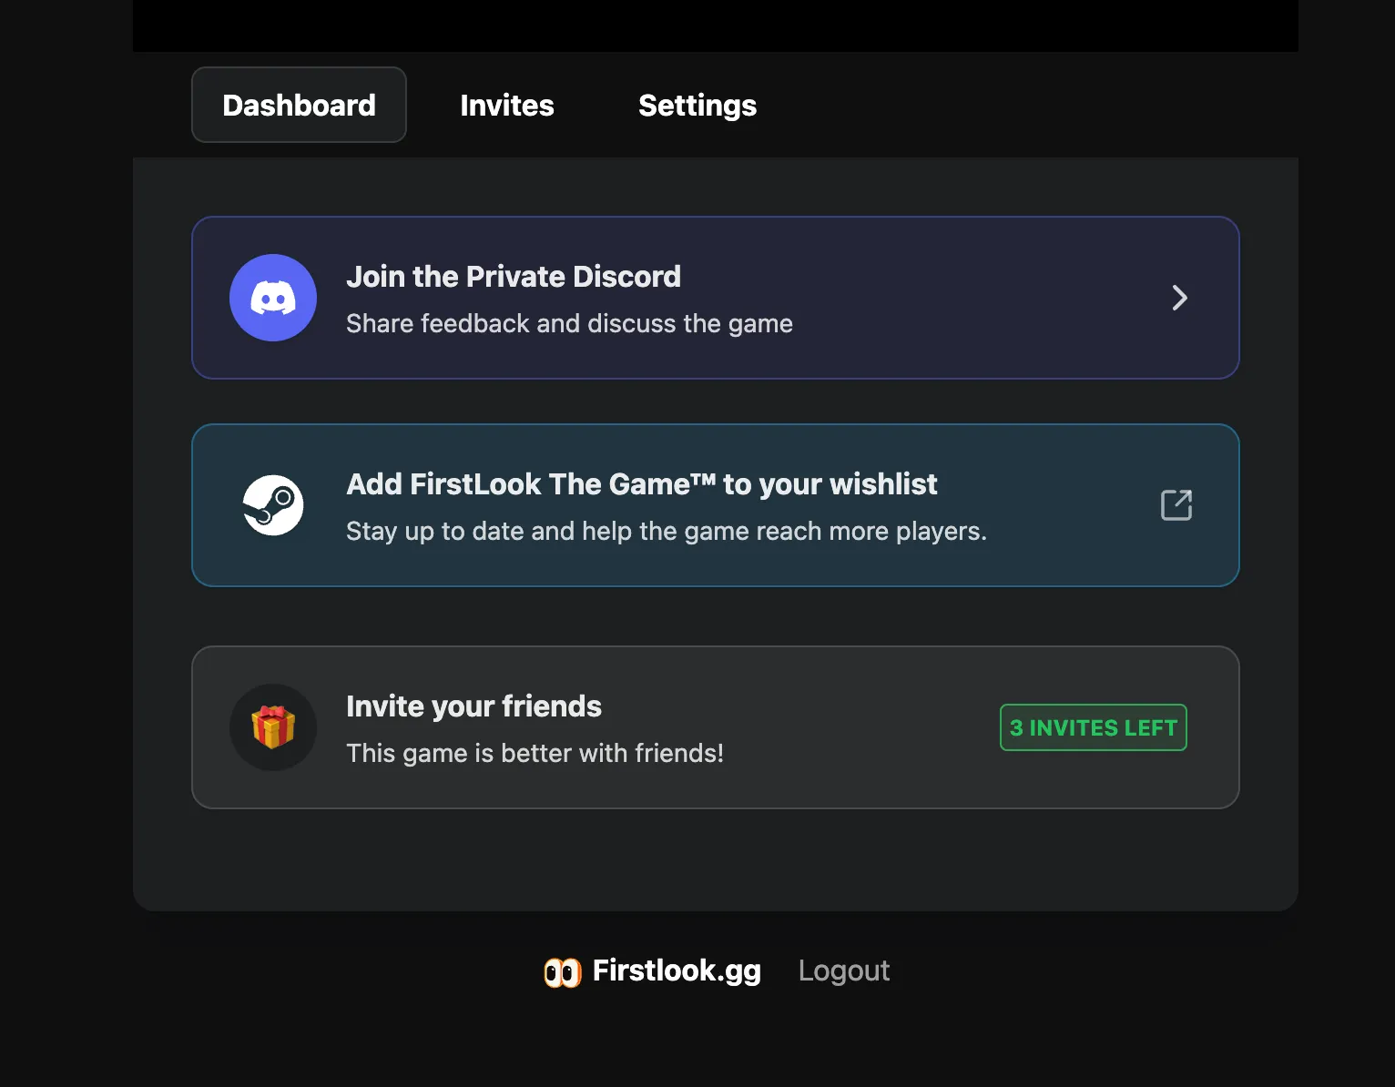The width and height of the screenshot is (1395, 1087).
Task: Click the Steam logo inside its dark circle
Action: [x=273, y=505]
